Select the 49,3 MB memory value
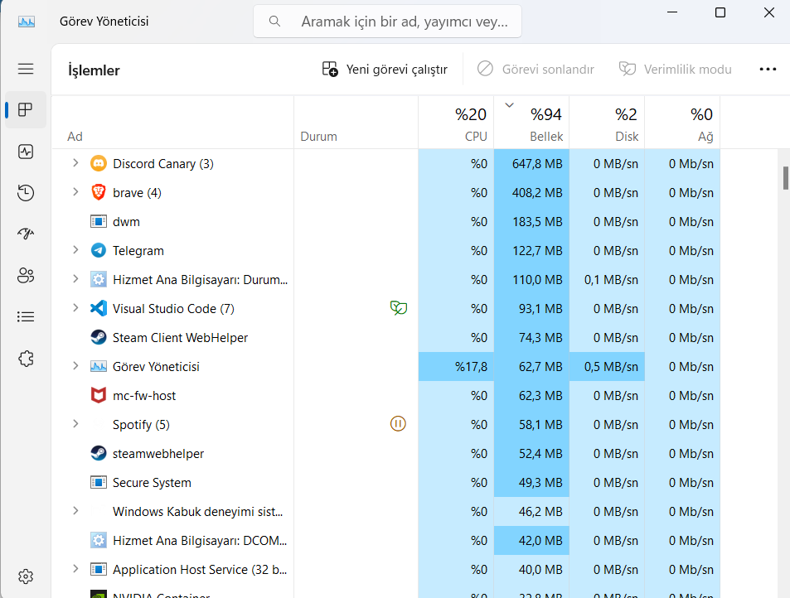 tap(540, 483)
